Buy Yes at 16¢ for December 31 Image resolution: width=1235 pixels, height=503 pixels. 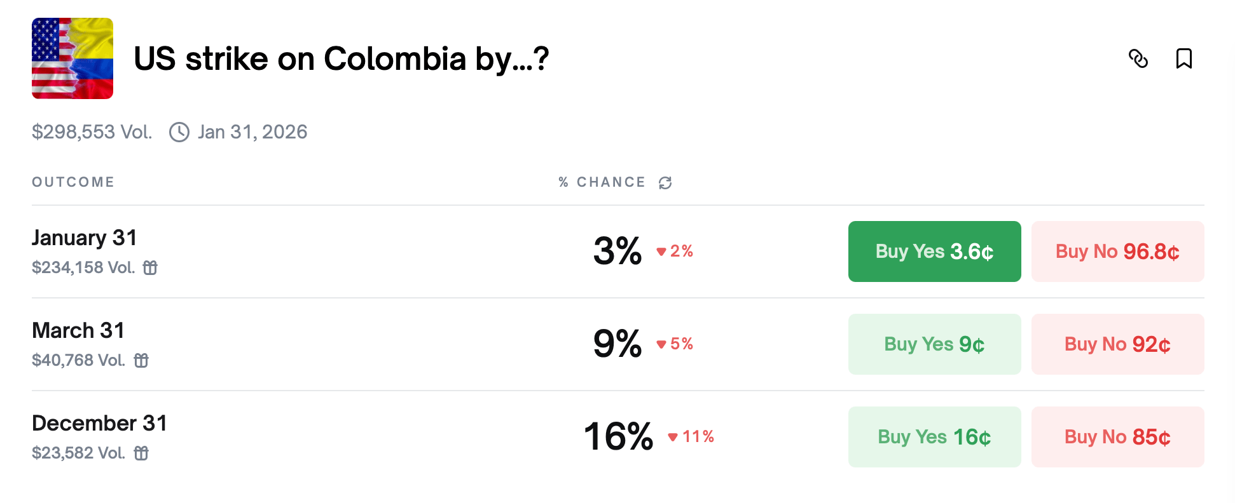(934, 437)
